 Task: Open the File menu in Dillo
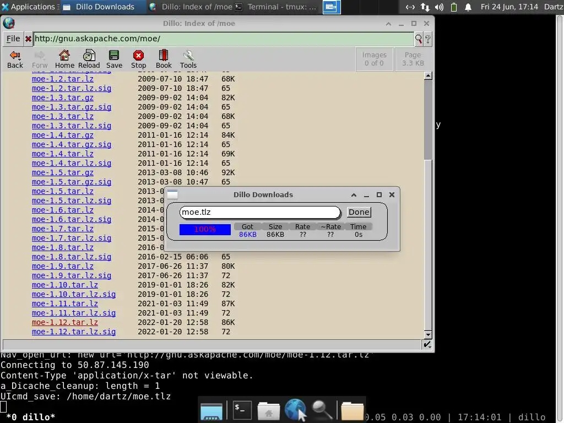[13, 39]
